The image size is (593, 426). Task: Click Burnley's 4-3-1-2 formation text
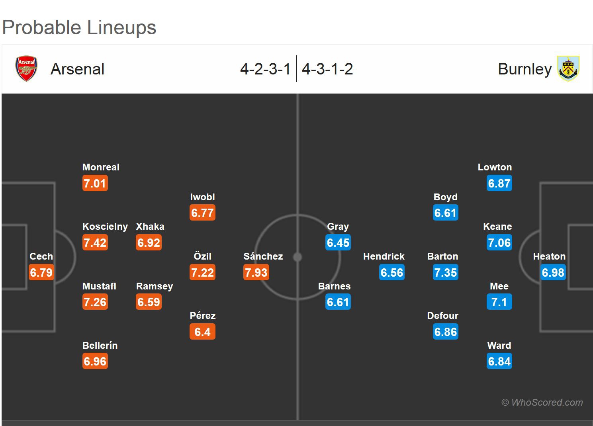[327, 69]
